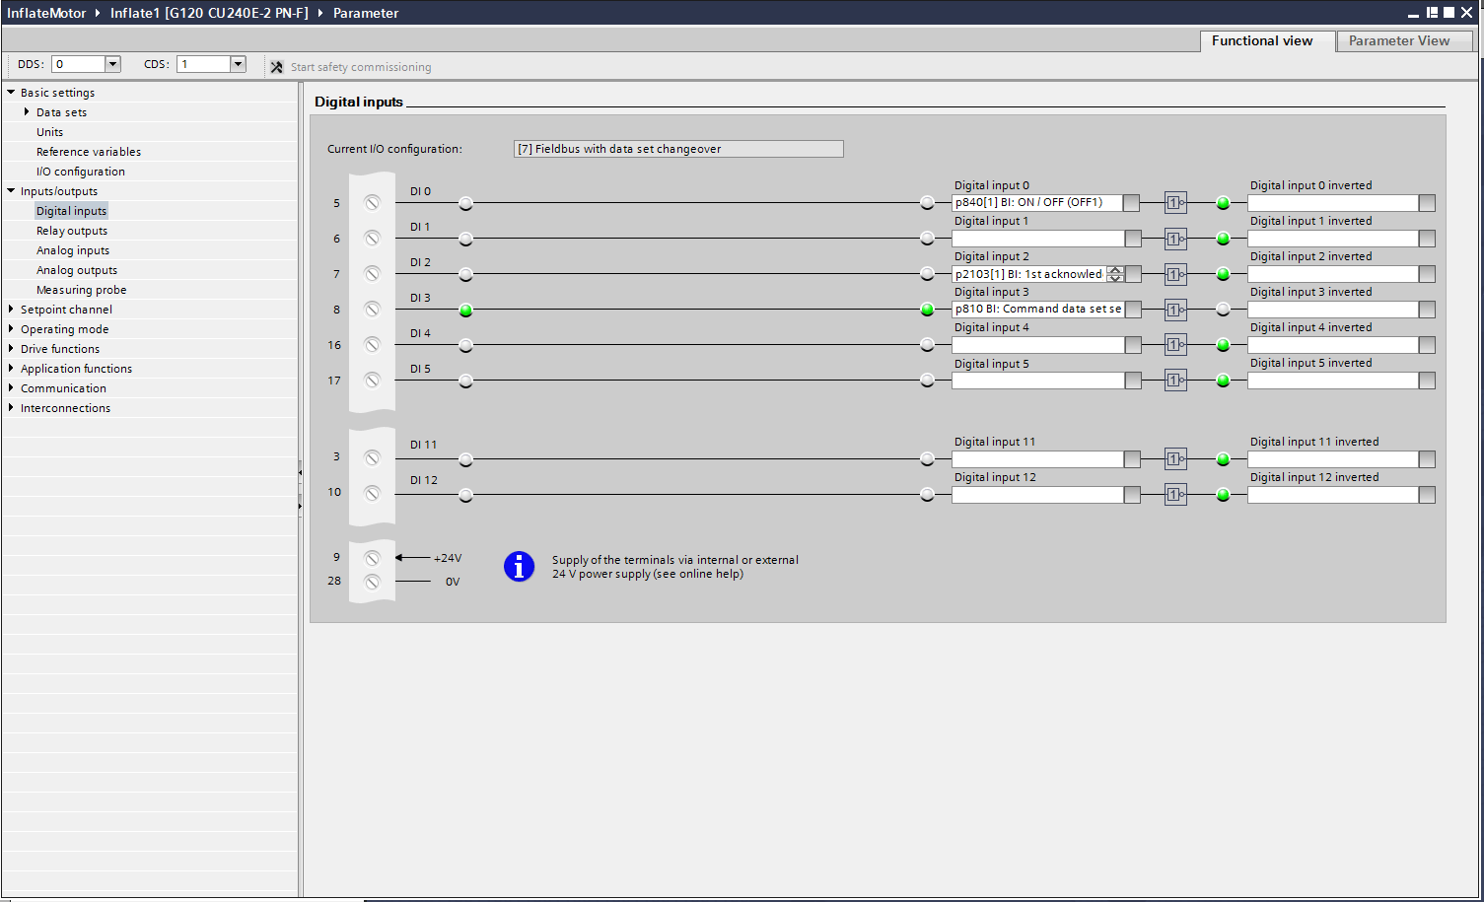Collapse the Basic settings tree node
Image resolution: width=1484 pixels, height=902 pixels.
(x=11, y=92)
